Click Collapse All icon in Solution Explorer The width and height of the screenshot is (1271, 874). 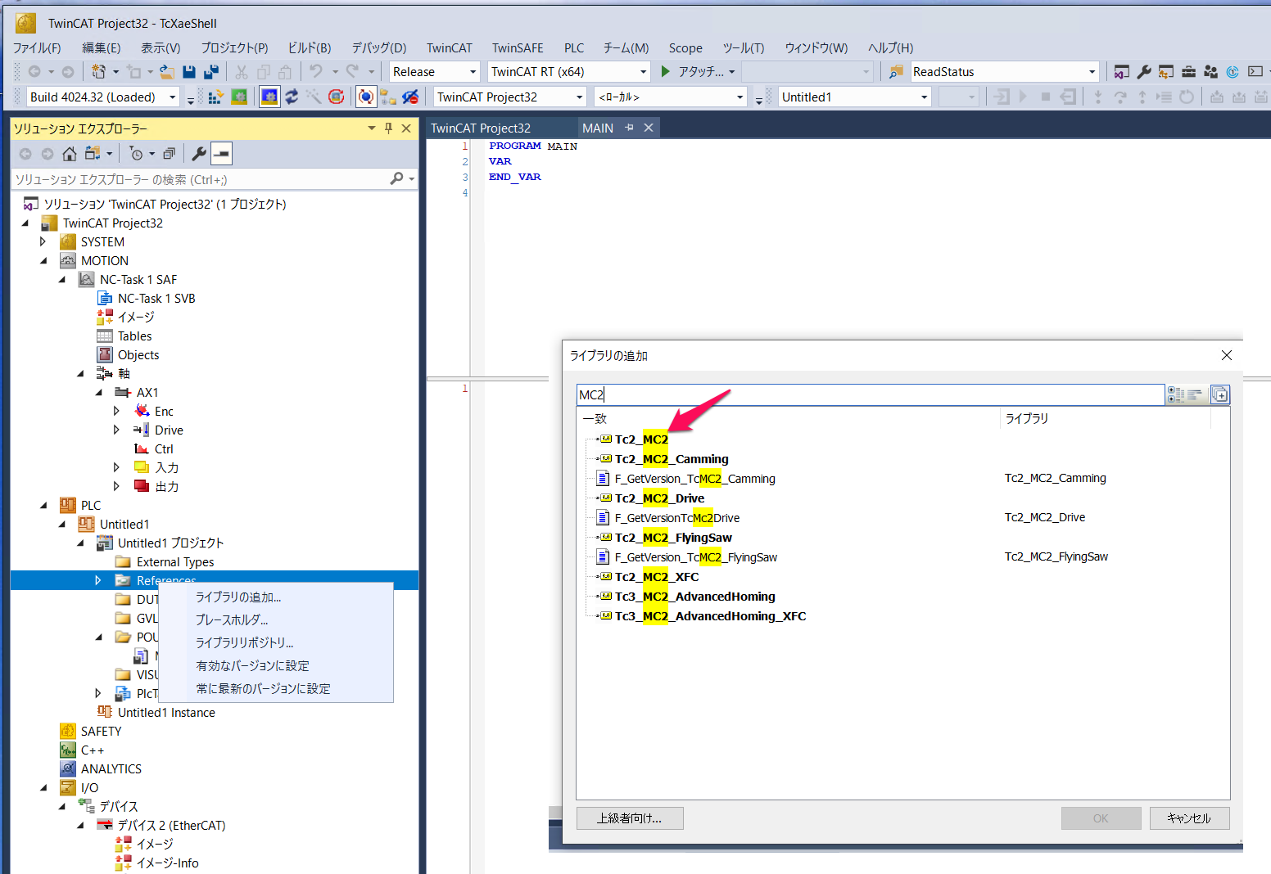[x=170, y=154]
